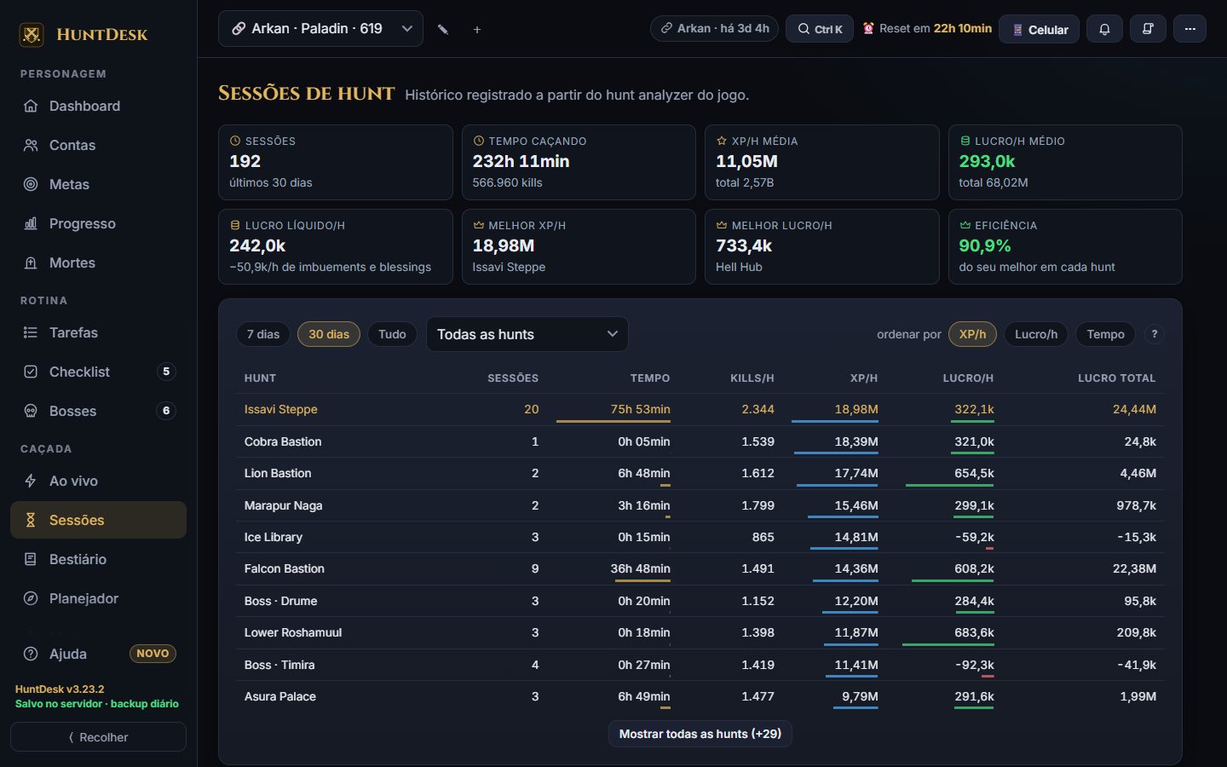Open the three-dots more menu
Image resolution: width=1227 pixels, height=767 pixels.
click(x=1190, y=29)
